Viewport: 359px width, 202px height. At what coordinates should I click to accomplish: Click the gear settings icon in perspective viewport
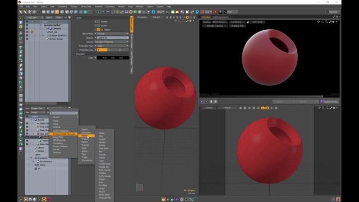(x=191, y=21)
